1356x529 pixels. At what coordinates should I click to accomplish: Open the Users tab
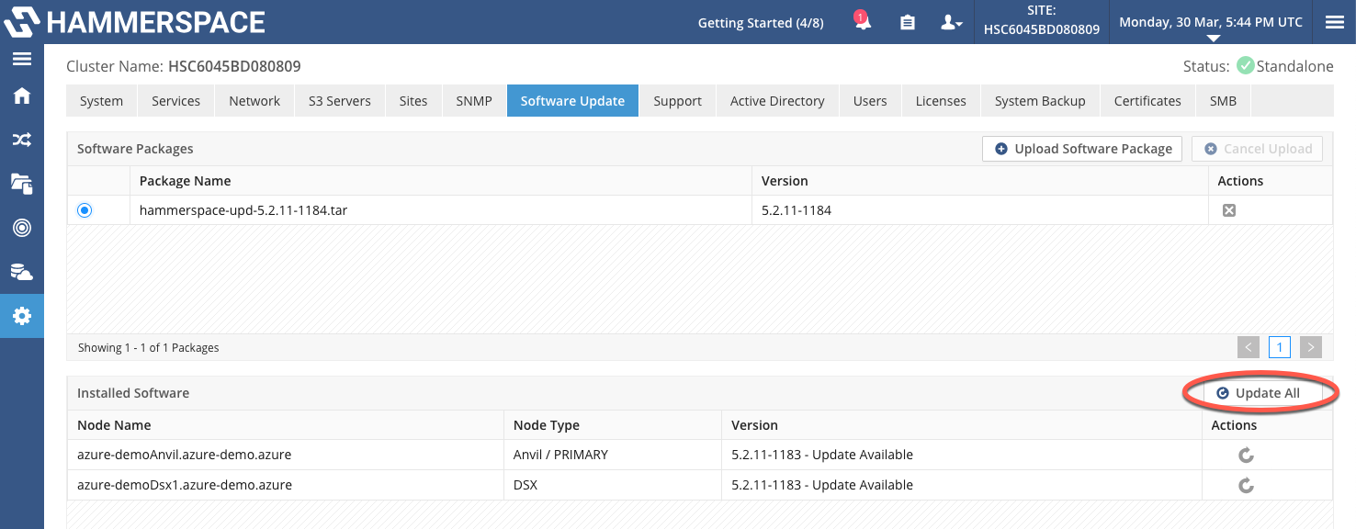(x=870, y=101)
